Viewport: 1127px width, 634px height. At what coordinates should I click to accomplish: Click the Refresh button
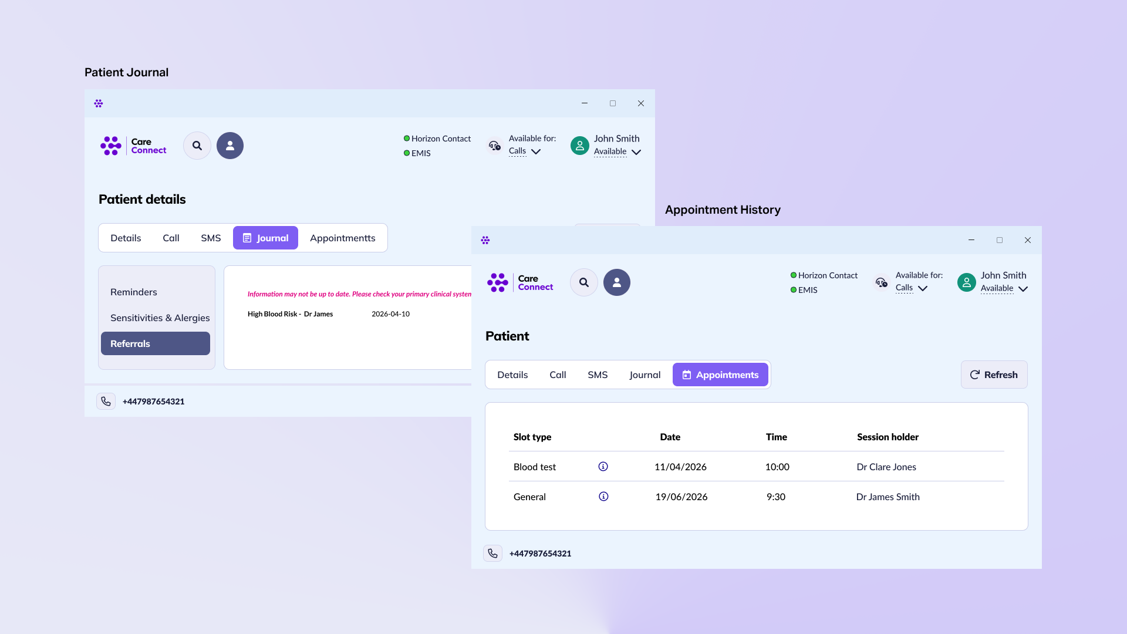click(x=994, y=375)
